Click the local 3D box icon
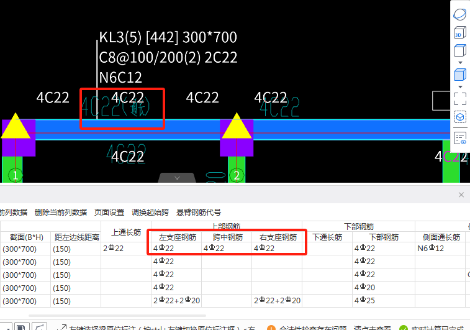 coord(460,117)
